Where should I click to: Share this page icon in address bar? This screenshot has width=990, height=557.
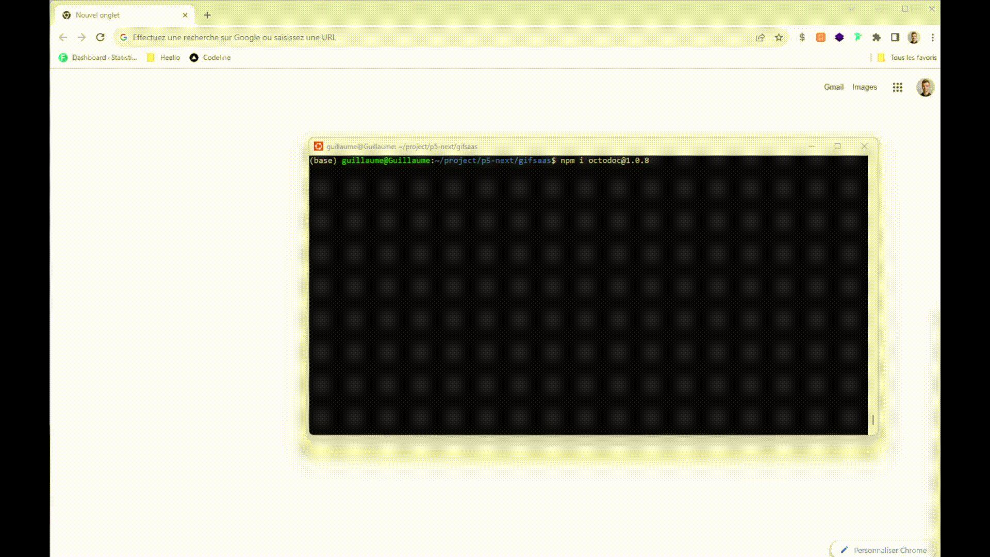tap(760, 37)
